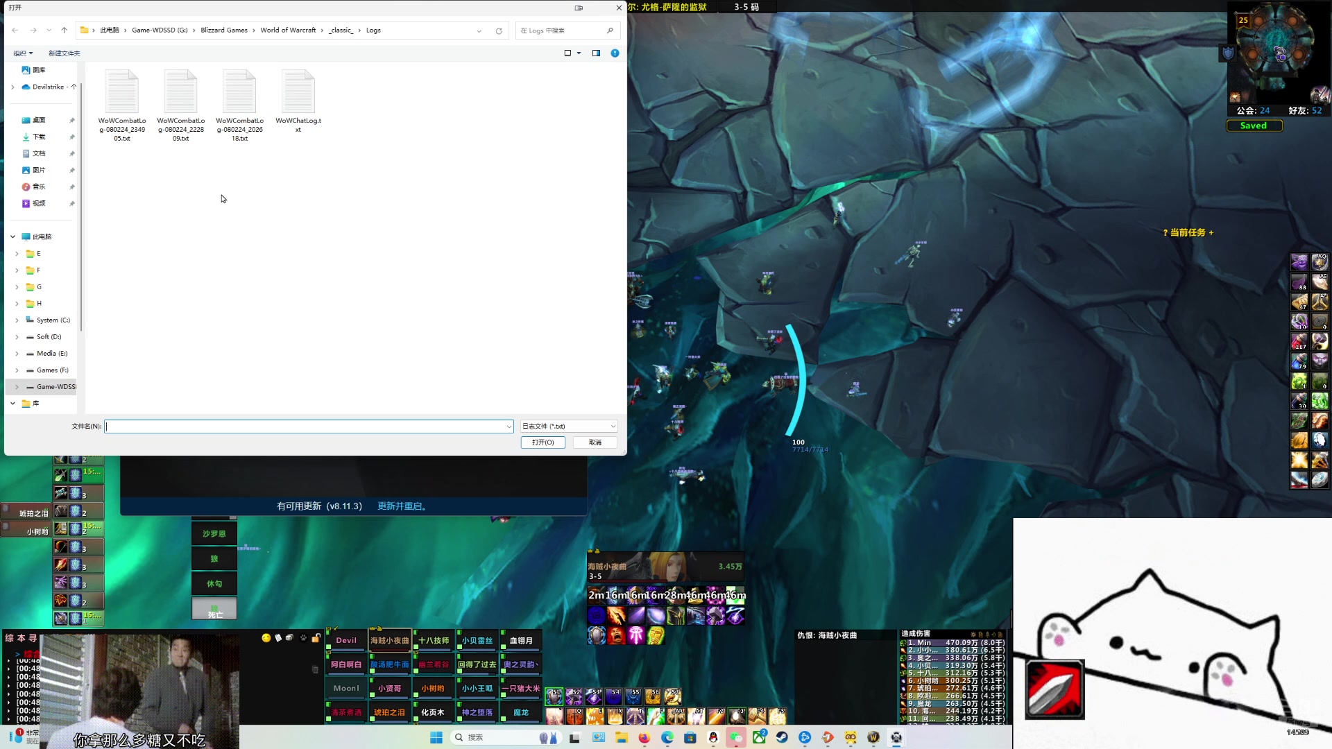Open Firefox from the taskbar
1332x749 pixels.
[x=644, y=737]
